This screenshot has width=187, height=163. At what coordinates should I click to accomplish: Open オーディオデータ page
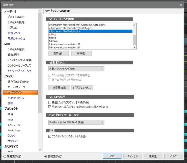coord(16,87)
